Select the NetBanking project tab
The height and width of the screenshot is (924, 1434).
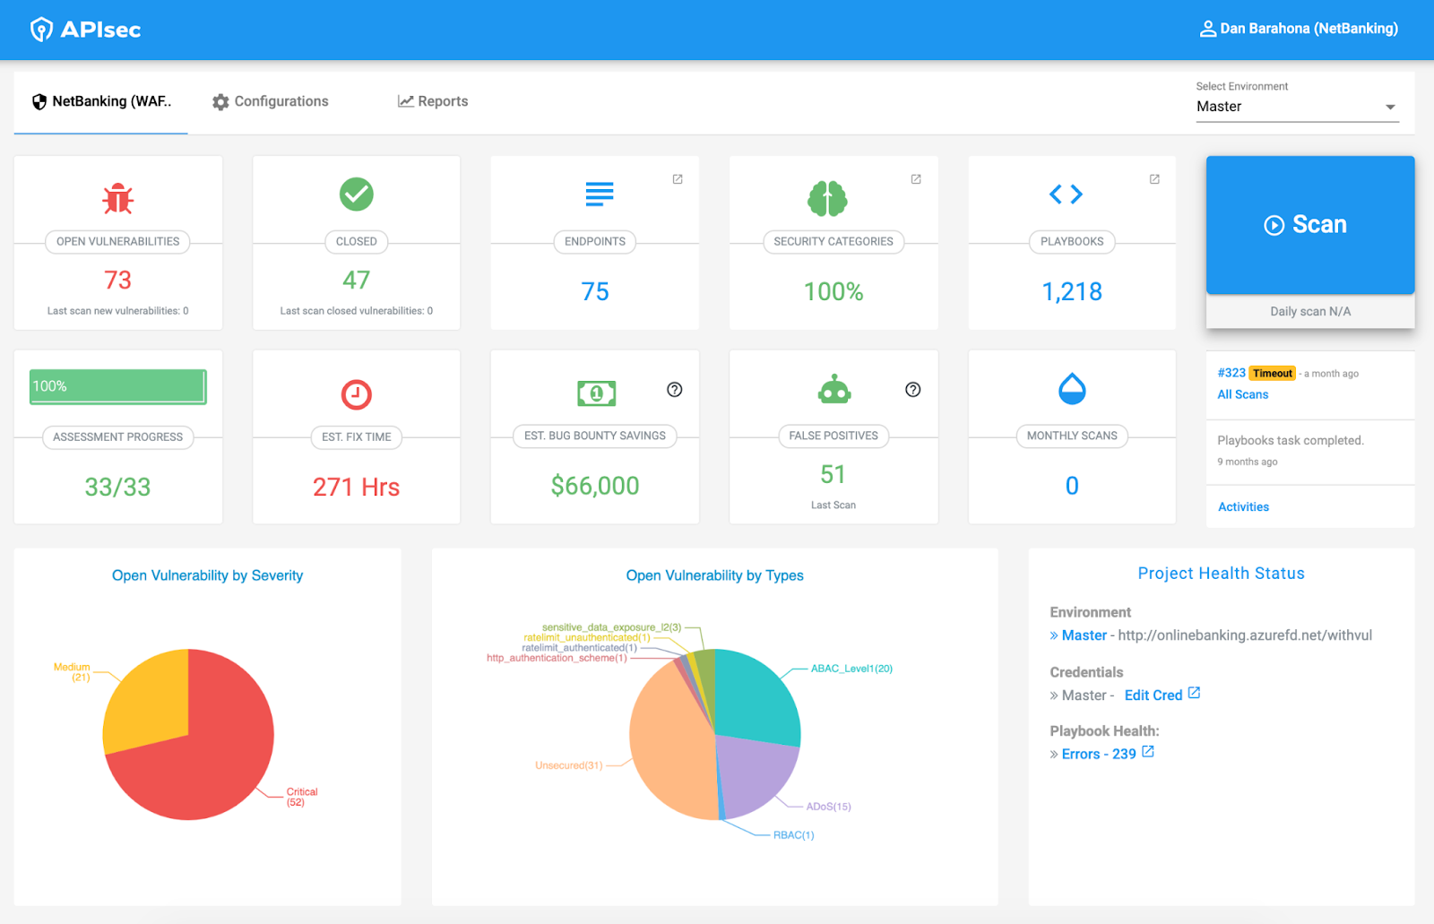tap(101, 101)
